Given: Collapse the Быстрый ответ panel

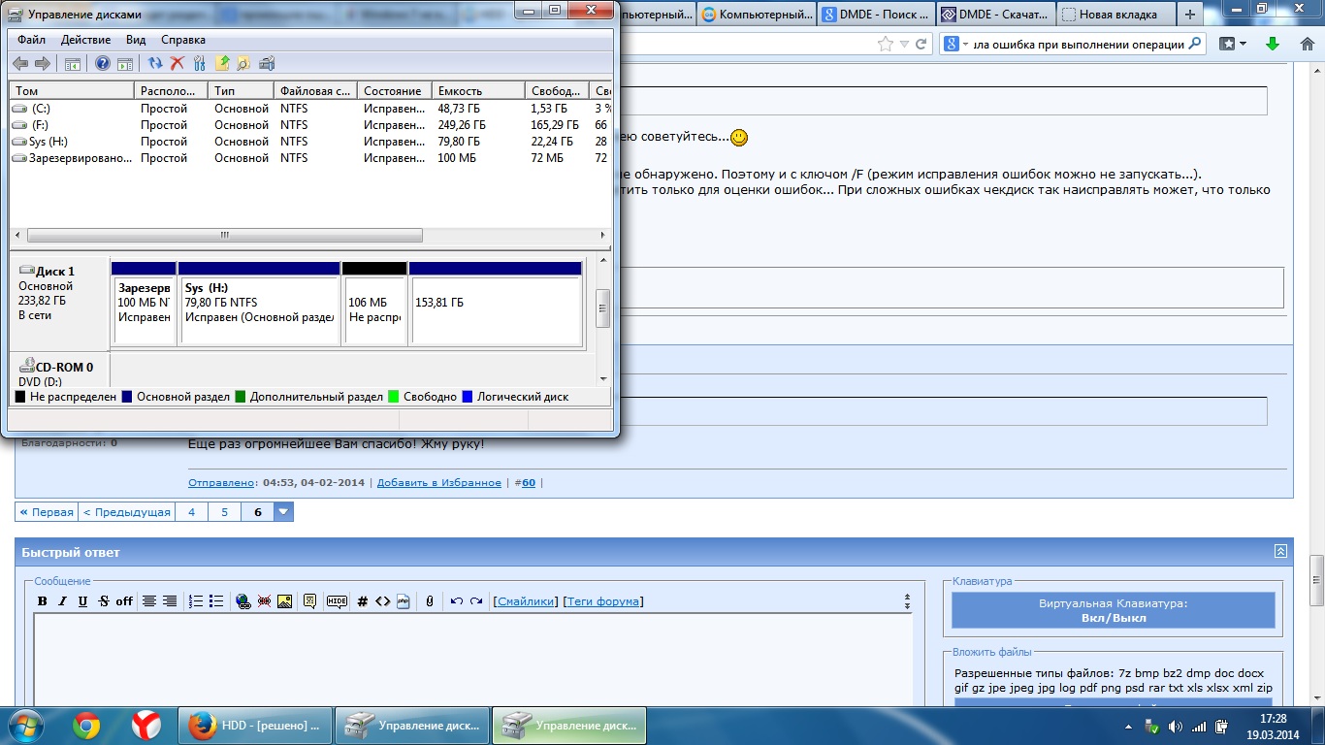Looking at the screenshot, I should (x=1280, y=551).
